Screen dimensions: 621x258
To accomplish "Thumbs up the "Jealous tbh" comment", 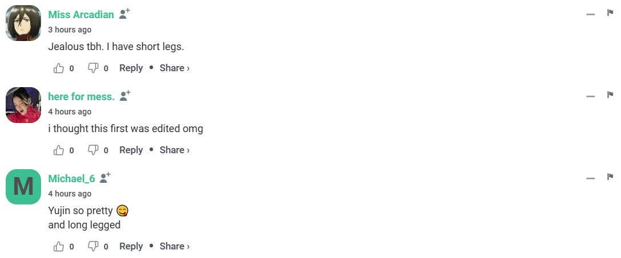I will click(x=59, y=68).
